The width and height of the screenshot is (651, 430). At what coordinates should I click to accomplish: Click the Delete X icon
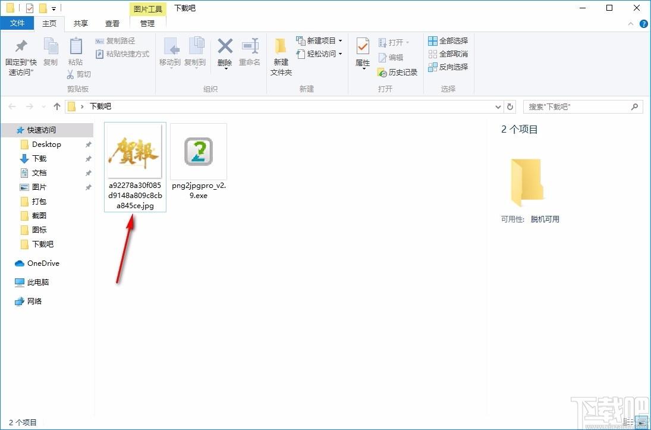tap(225, 46)
